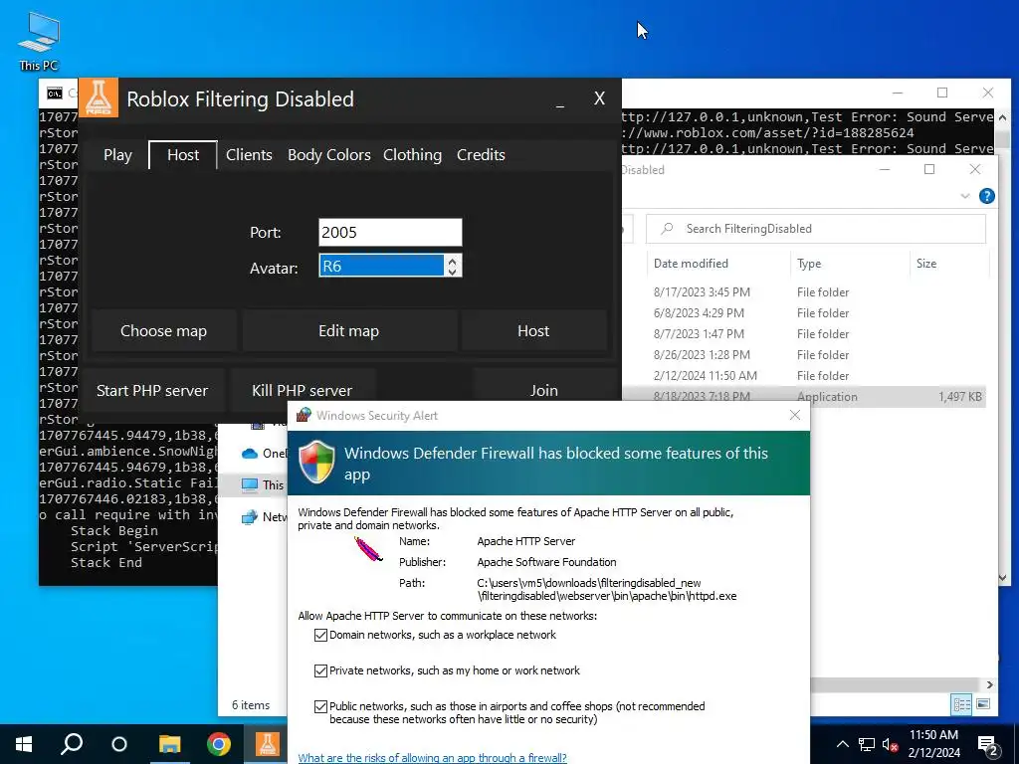Image resolution: width=1019 pixels, height=764 pixels.
Task: Click the Edit map button
Action: (349, 331)
